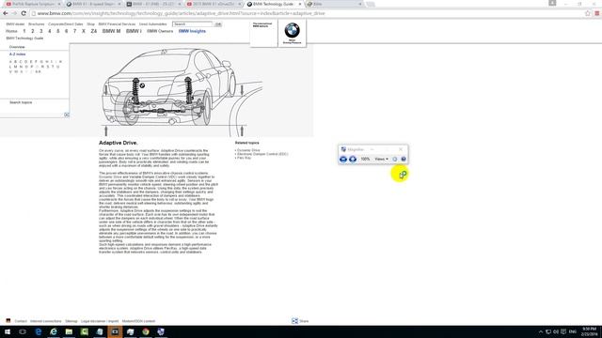The width and height of the screenshot is (602, 338).
Task: Zoom out with the Magnifier minus button
Action: coord(343,159)
